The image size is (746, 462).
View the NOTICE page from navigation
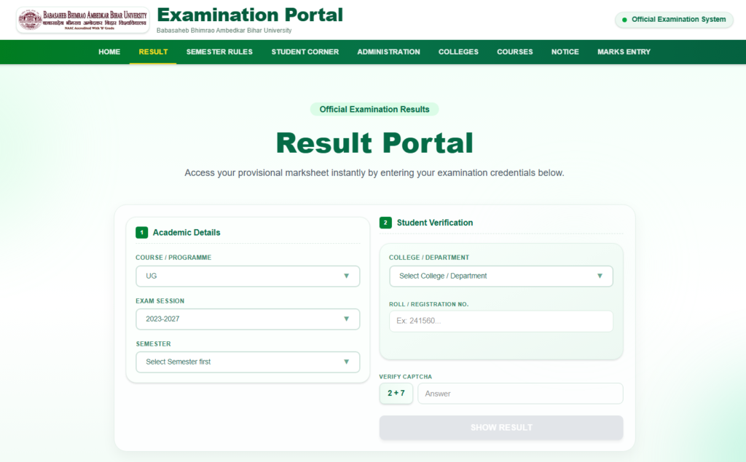tap(565, 52)
